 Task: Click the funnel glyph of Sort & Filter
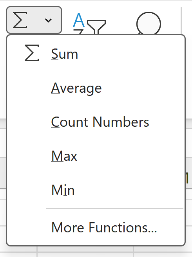(x=96, y=27)
